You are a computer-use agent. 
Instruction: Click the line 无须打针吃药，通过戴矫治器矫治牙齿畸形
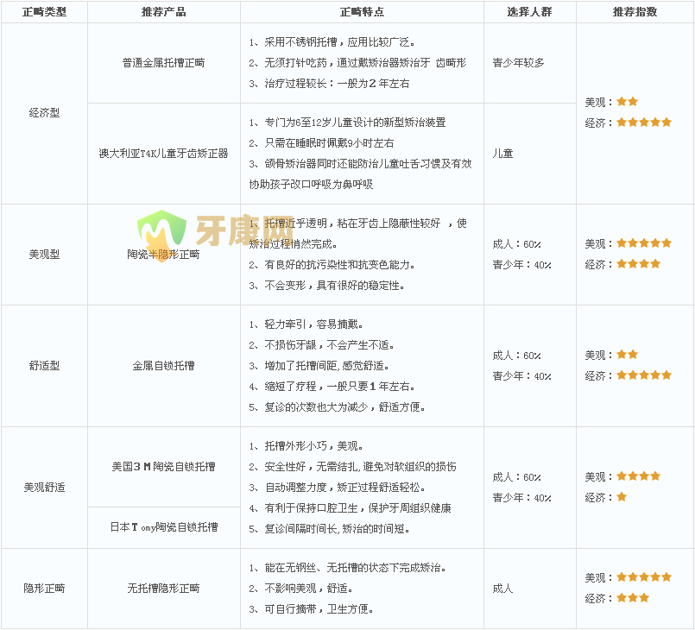(357, 63)
